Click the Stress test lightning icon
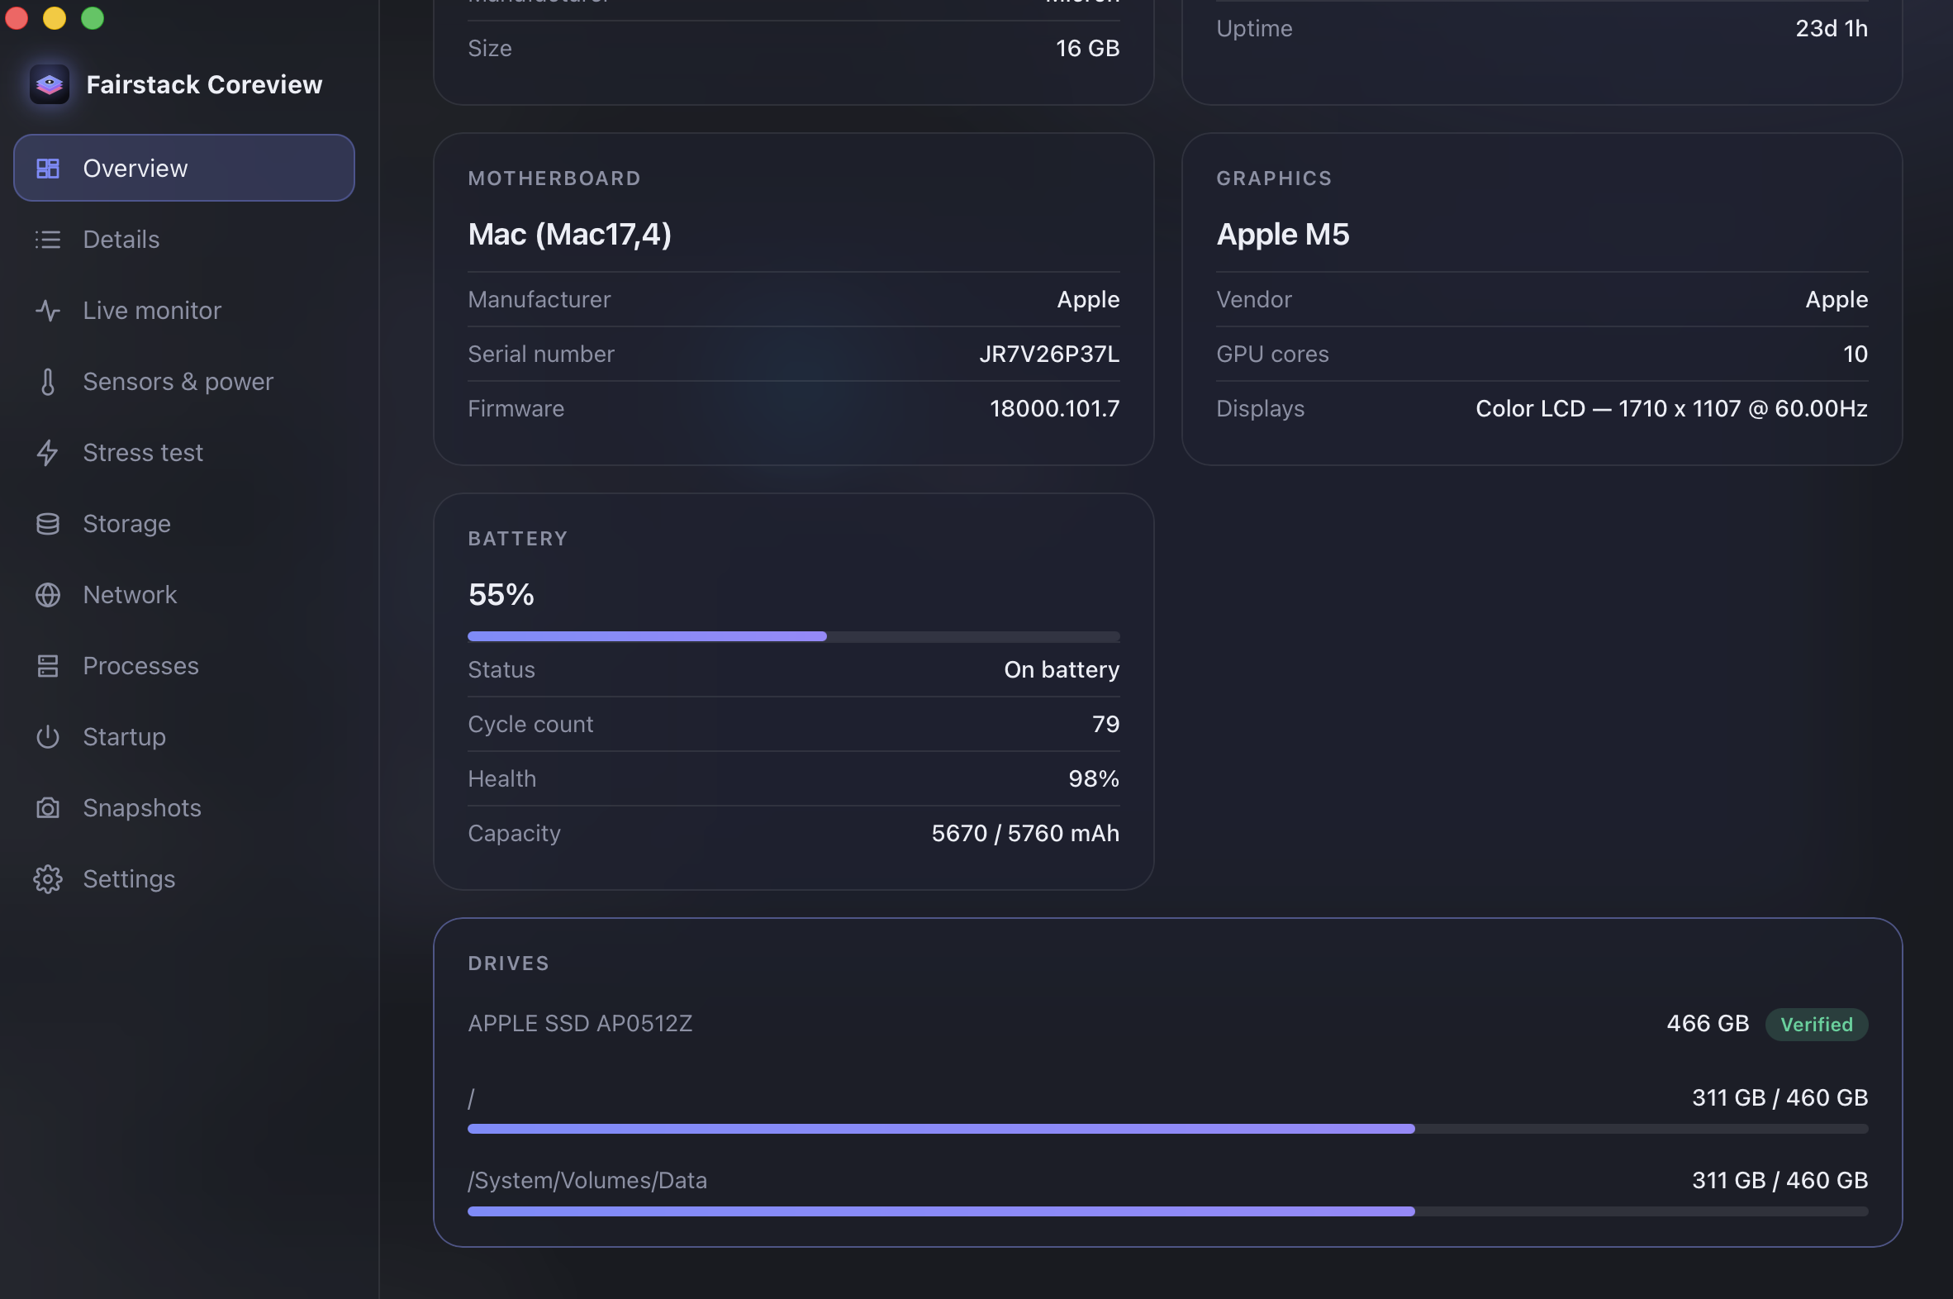Viewport: 1953px width, 1299px height. click(x=48, y=452)
